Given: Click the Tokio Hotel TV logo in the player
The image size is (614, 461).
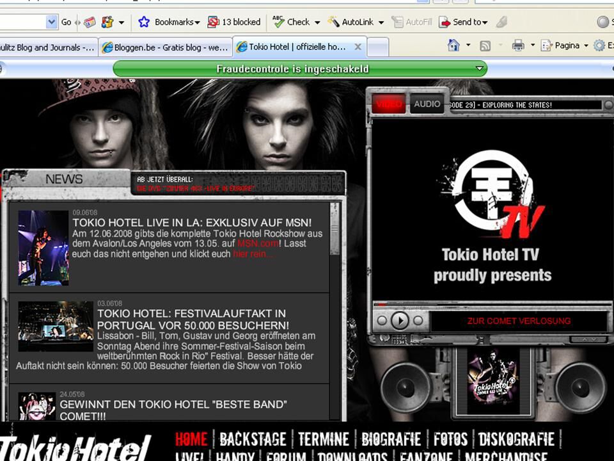Looking at the screenshot, I should tap(492, 195).
